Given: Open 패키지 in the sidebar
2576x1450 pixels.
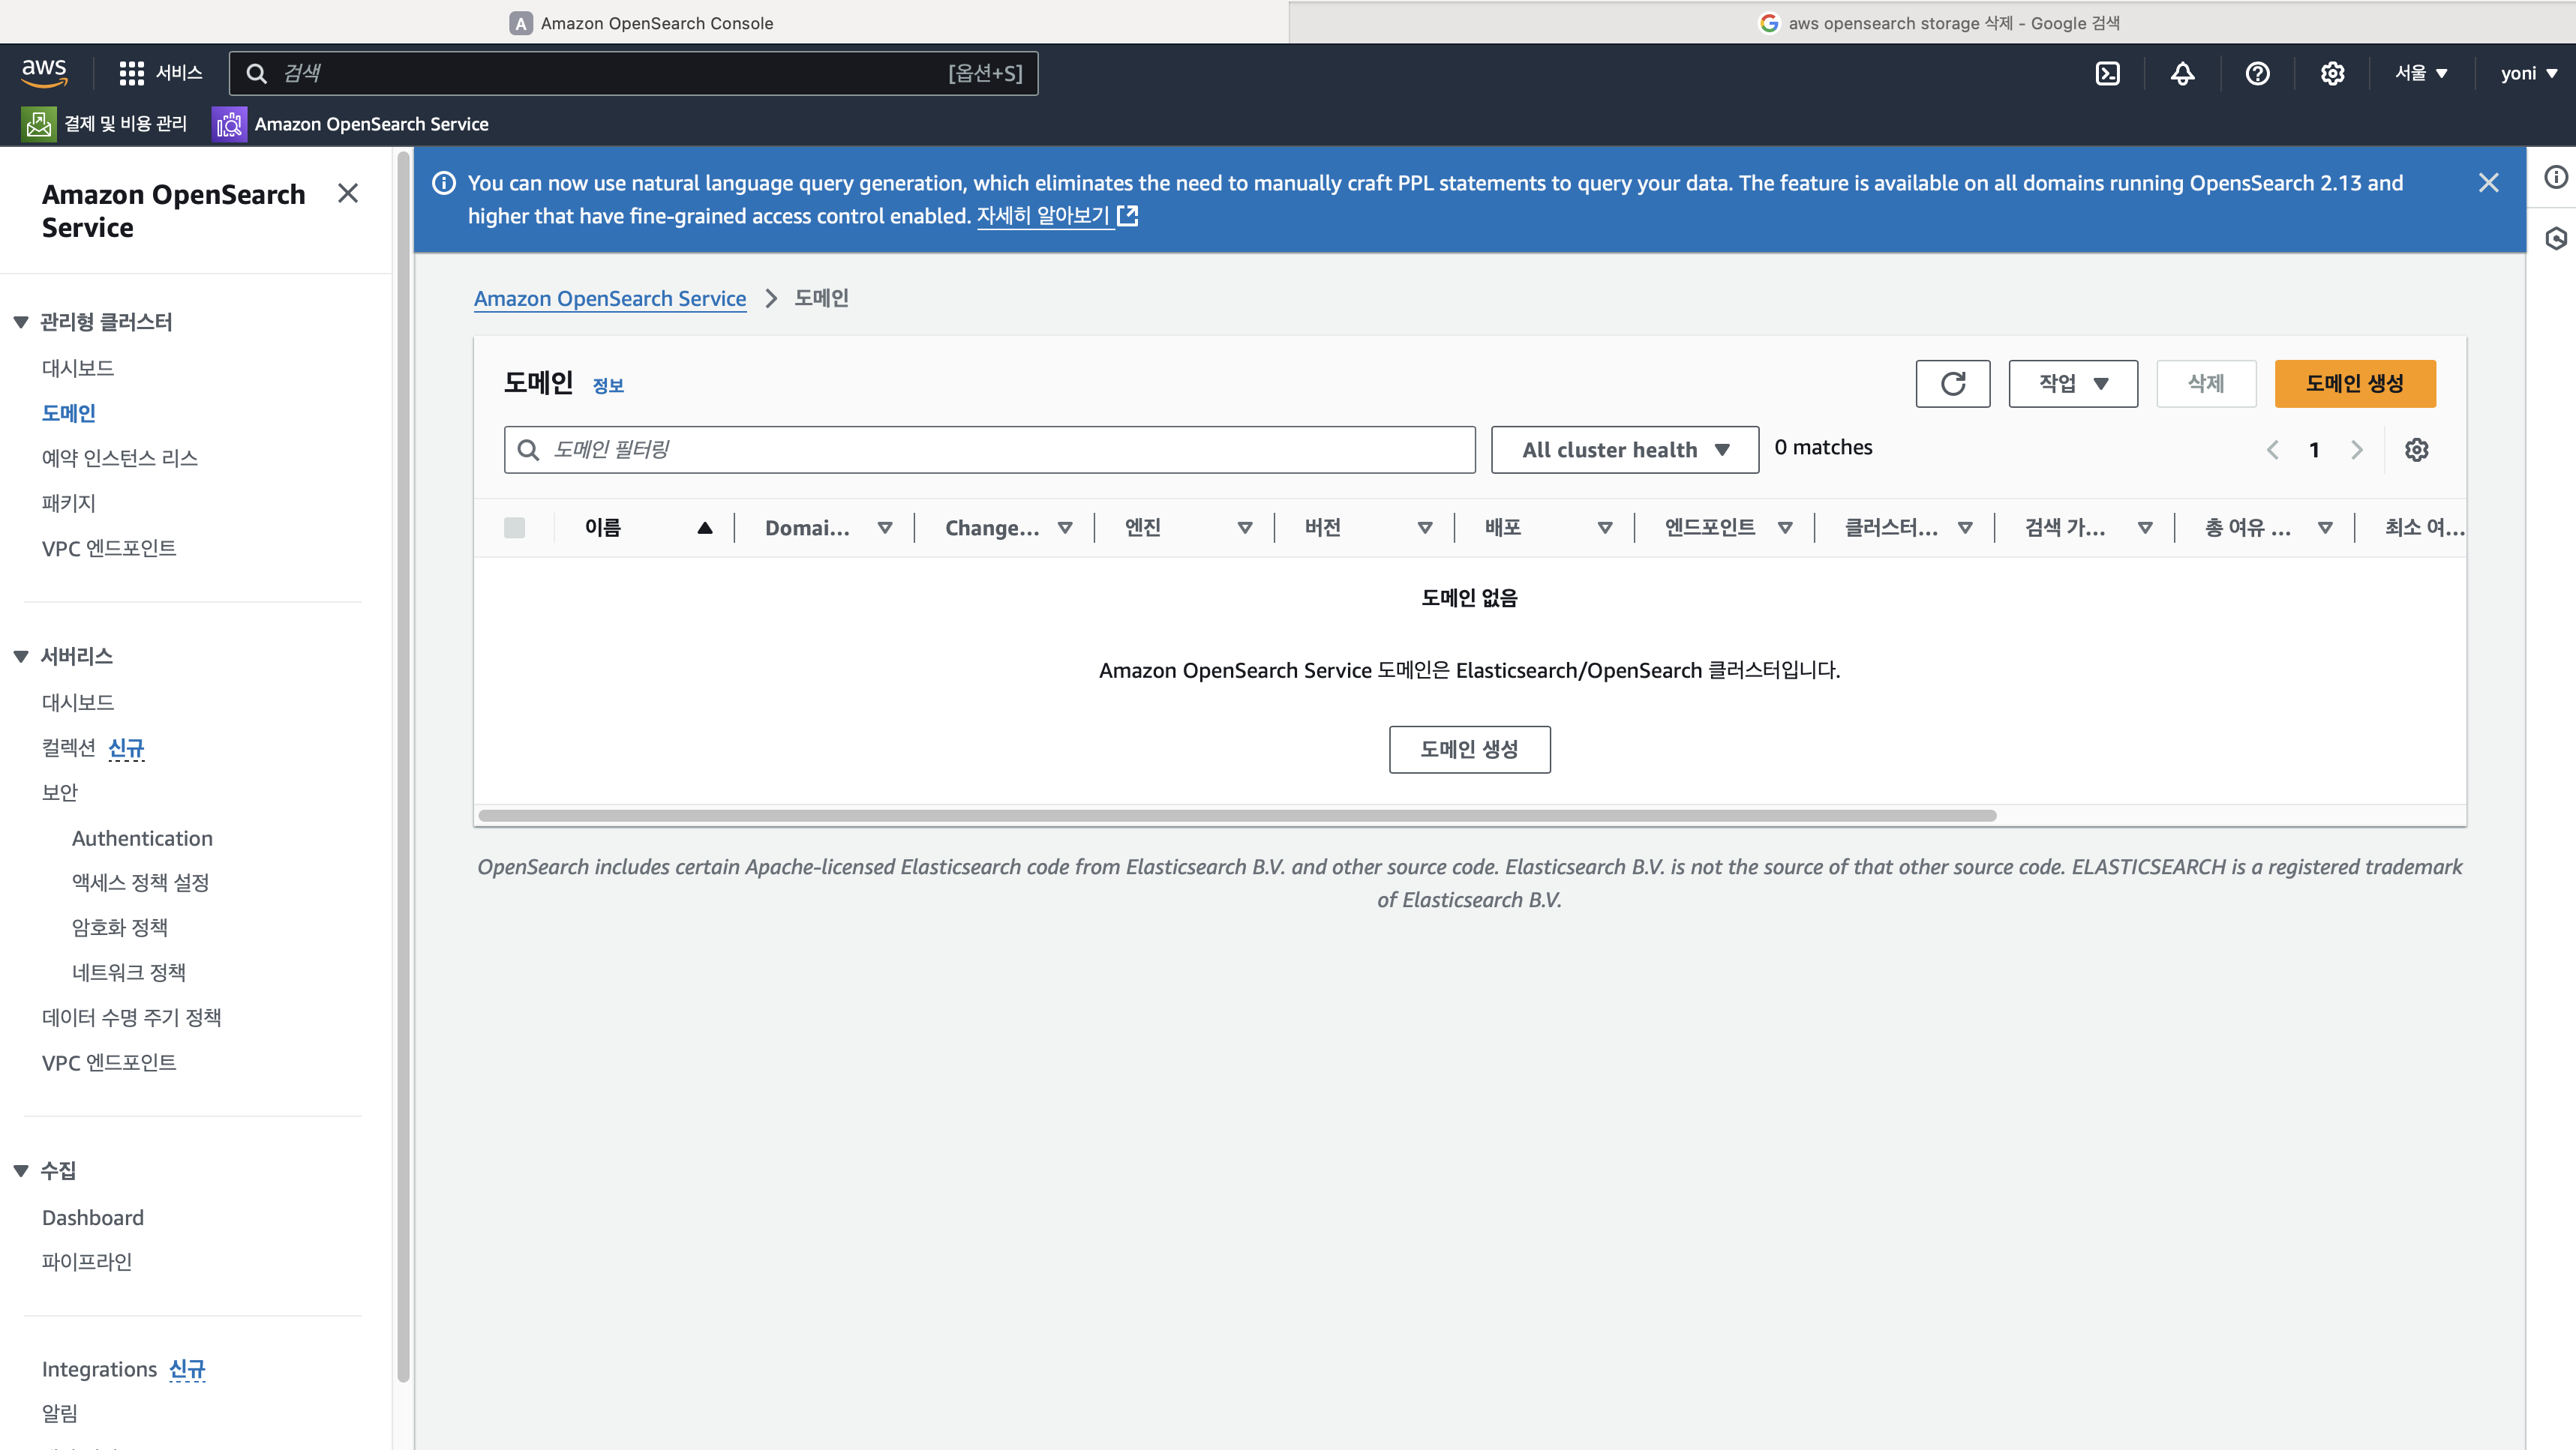Looking at the screenshot, I should coord(69,502).
